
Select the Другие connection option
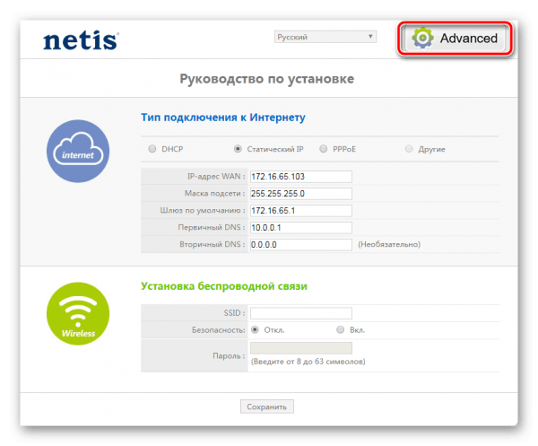[410, 149]
